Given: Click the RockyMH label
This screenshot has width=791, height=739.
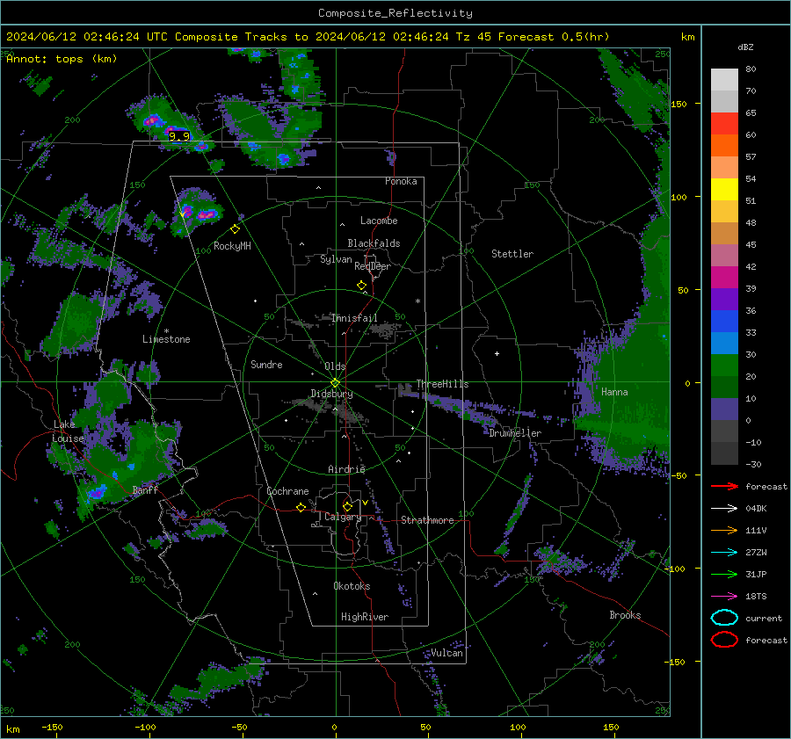Looking at the screenshot, I should pyautogui.click(x=232, y=246).
